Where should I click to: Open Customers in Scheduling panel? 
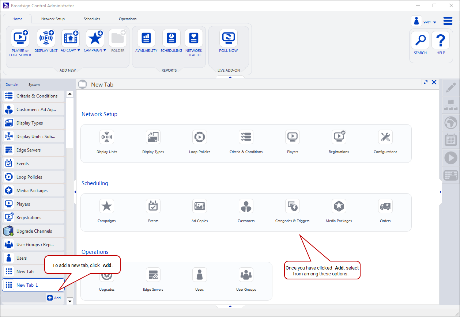[246, 211]
